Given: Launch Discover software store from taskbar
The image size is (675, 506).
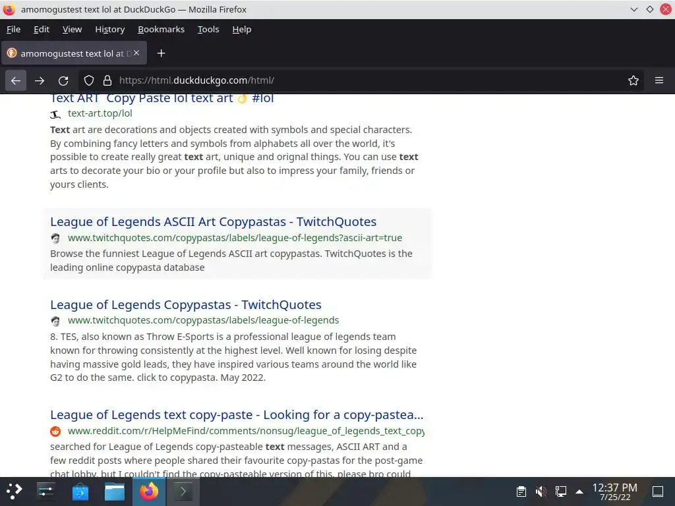Looking at the screenshot, I should coord(80,492).
